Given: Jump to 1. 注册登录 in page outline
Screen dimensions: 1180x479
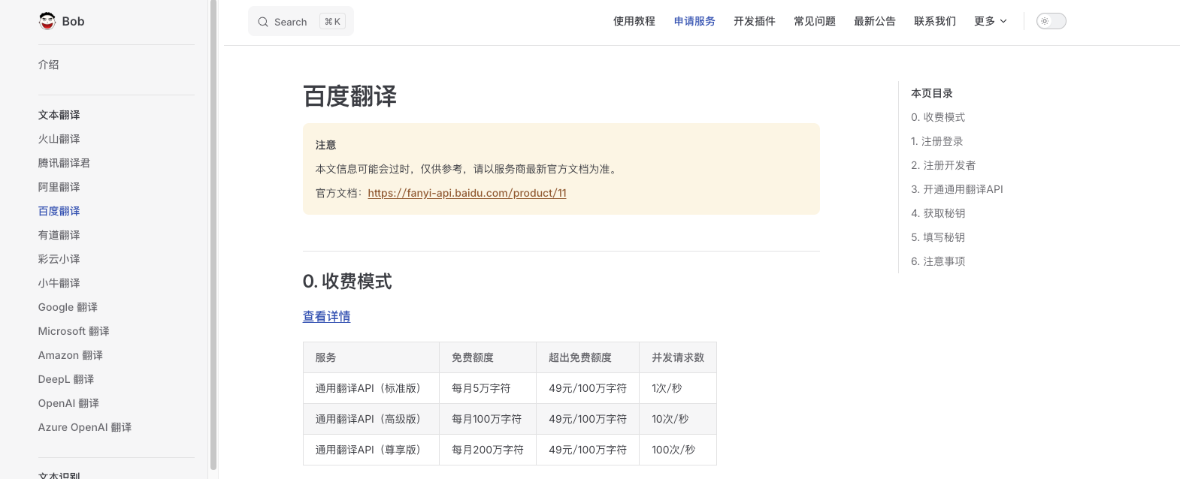Looking at the screenshot, I should click(x=937, y=141).
